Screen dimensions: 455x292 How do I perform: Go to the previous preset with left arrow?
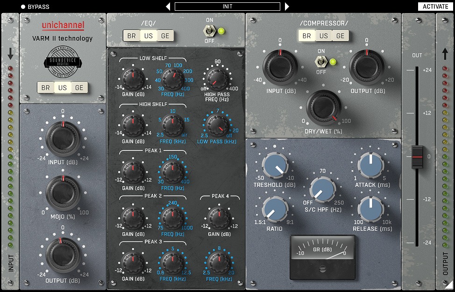168,7
